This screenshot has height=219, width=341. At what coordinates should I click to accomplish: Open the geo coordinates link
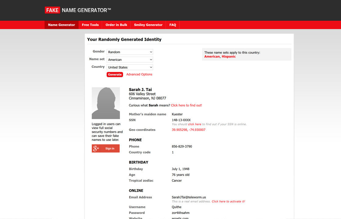pyautogui.click(x=188, y=130)
